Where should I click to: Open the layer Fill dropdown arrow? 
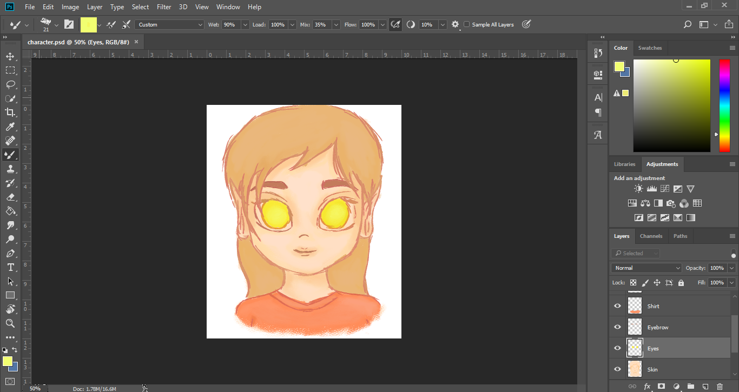(732, 282)
